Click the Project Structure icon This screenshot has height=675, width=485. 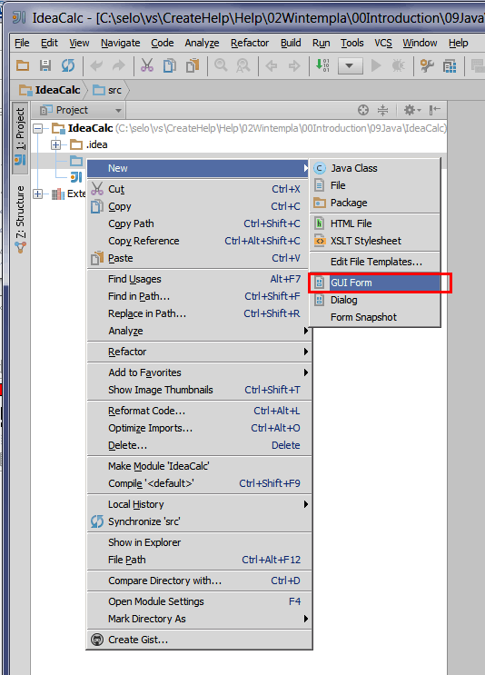450,65
